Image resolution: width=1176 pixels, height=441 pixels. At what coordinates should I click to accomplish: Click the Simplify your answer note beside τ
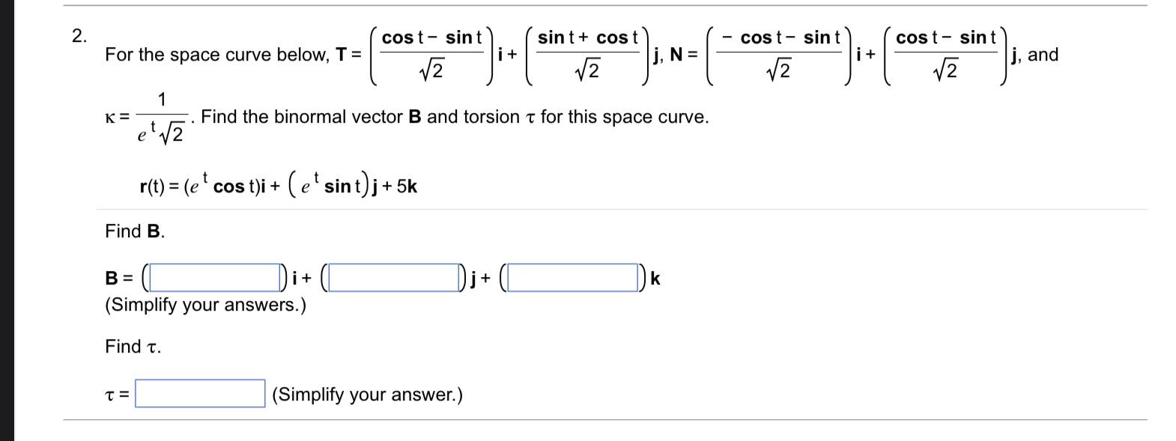pos(366,392)
